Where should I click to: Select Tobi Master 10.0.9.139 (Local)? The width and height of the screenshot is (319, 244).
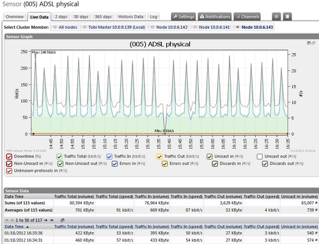click(x=113, y=27)
